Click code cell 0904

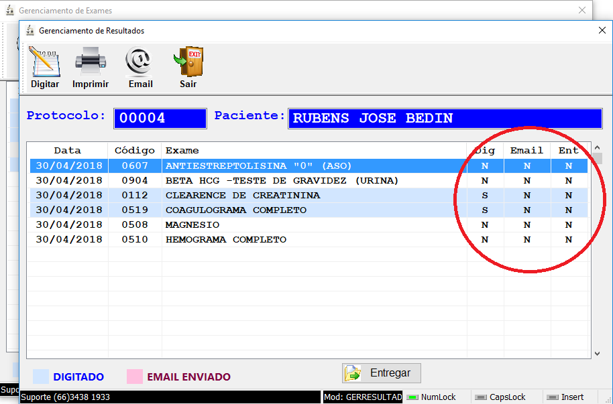(x=135, y=180)
